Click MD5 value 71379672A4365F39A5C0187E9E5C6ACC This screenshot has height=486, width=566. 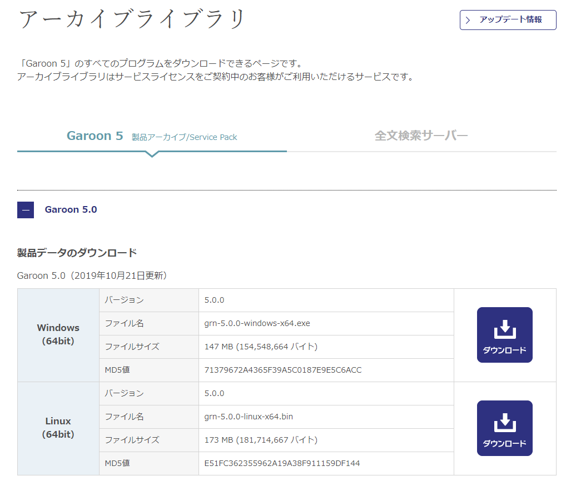tap(283, 370)
